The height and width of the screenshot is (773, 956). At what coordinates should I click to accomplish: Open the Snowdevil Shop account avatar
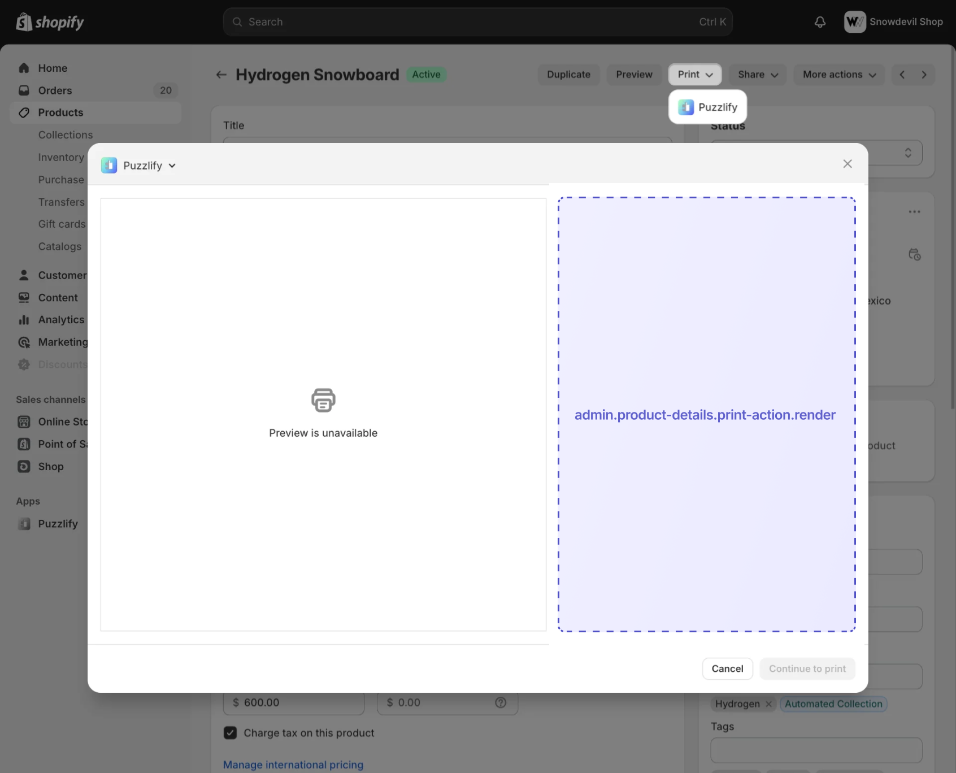(855, 22)
